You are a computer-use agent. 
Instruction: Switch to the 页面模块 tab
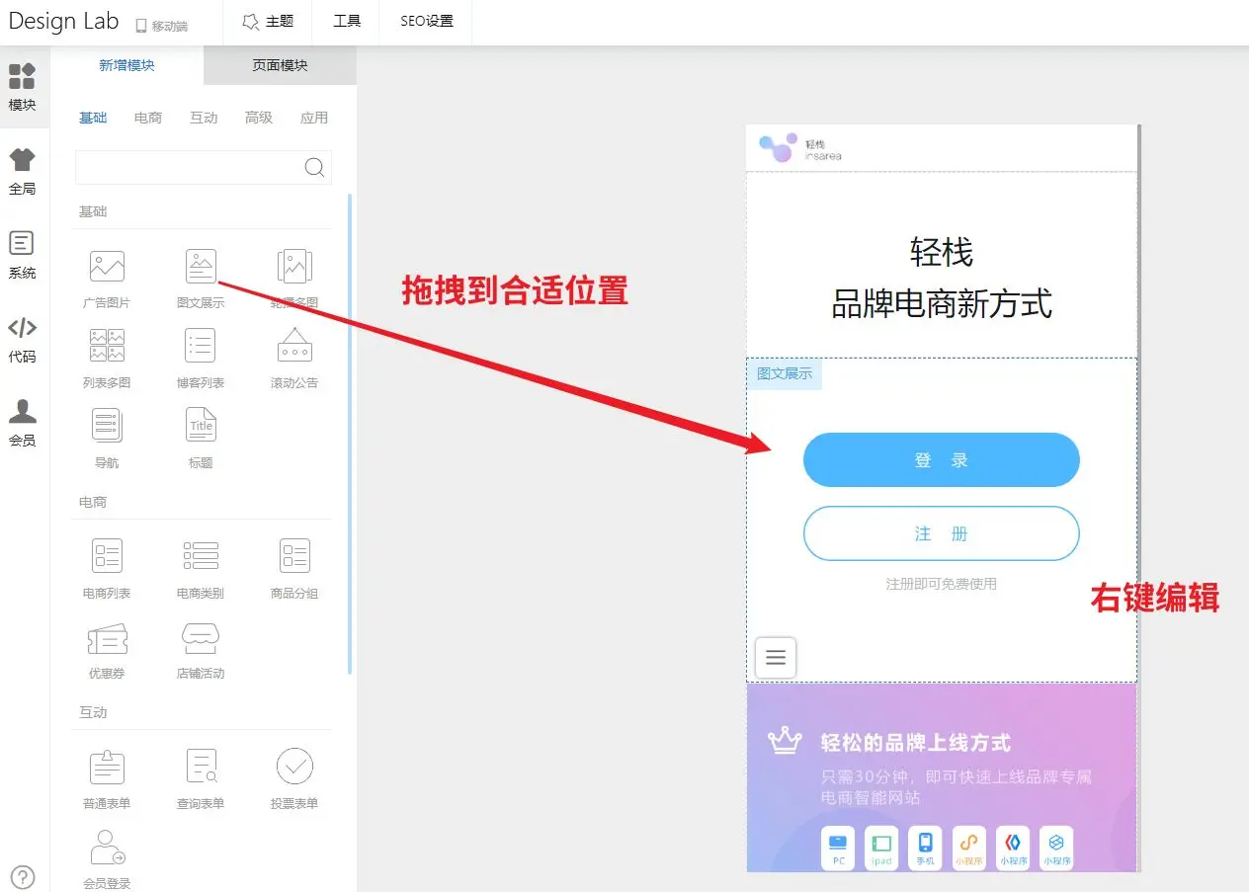pos(280,65)
